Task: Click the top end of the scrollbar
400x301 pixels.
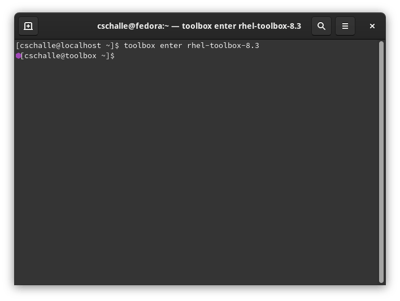Action: point(381,44)
